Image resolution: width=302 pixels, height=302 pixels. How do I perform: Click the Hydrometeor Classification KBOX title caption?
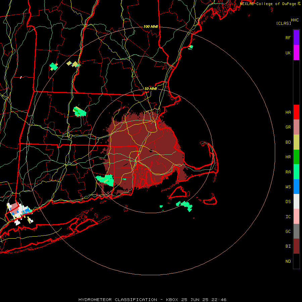[152, 300]
